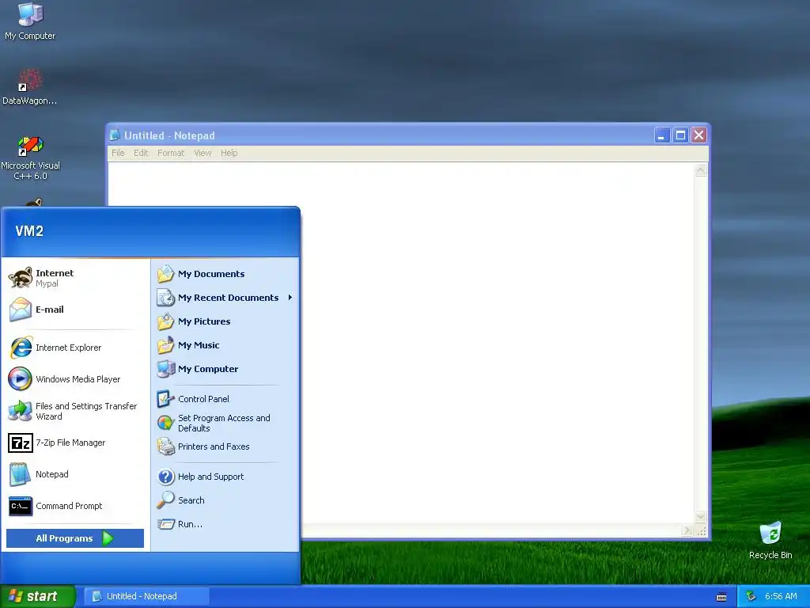810x608 pixels.
Task: Launch Windows Media Player
Action: [x=75, y=379]
